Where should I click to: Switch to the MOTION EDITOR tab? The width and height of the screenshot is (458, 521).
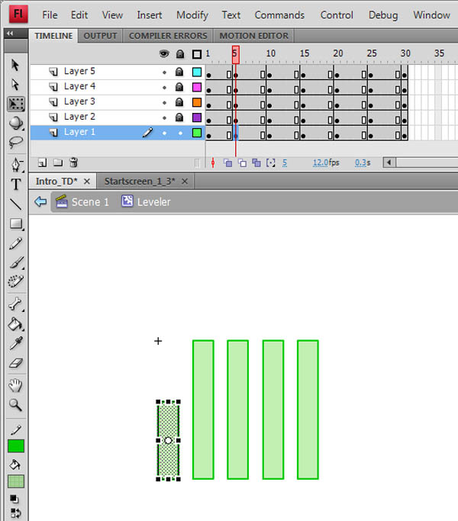pyautogui.click(x=253, y=36)
